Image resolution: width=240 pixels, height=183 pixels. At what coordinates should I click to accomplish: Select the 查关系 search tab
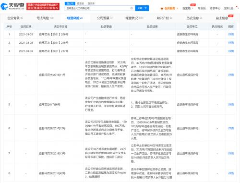[91, 3]
